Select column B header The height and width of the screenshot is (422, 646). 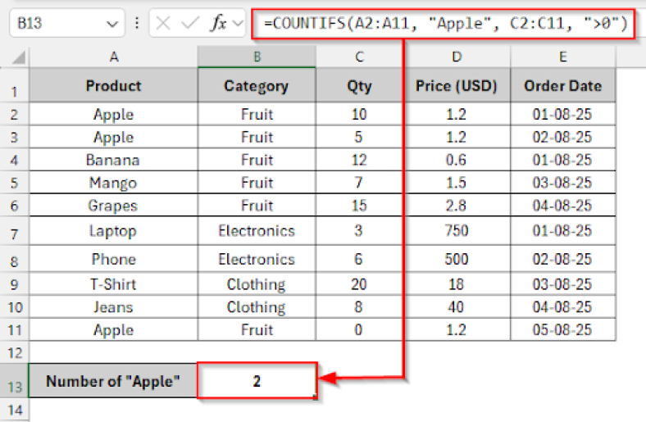(257, 57)
